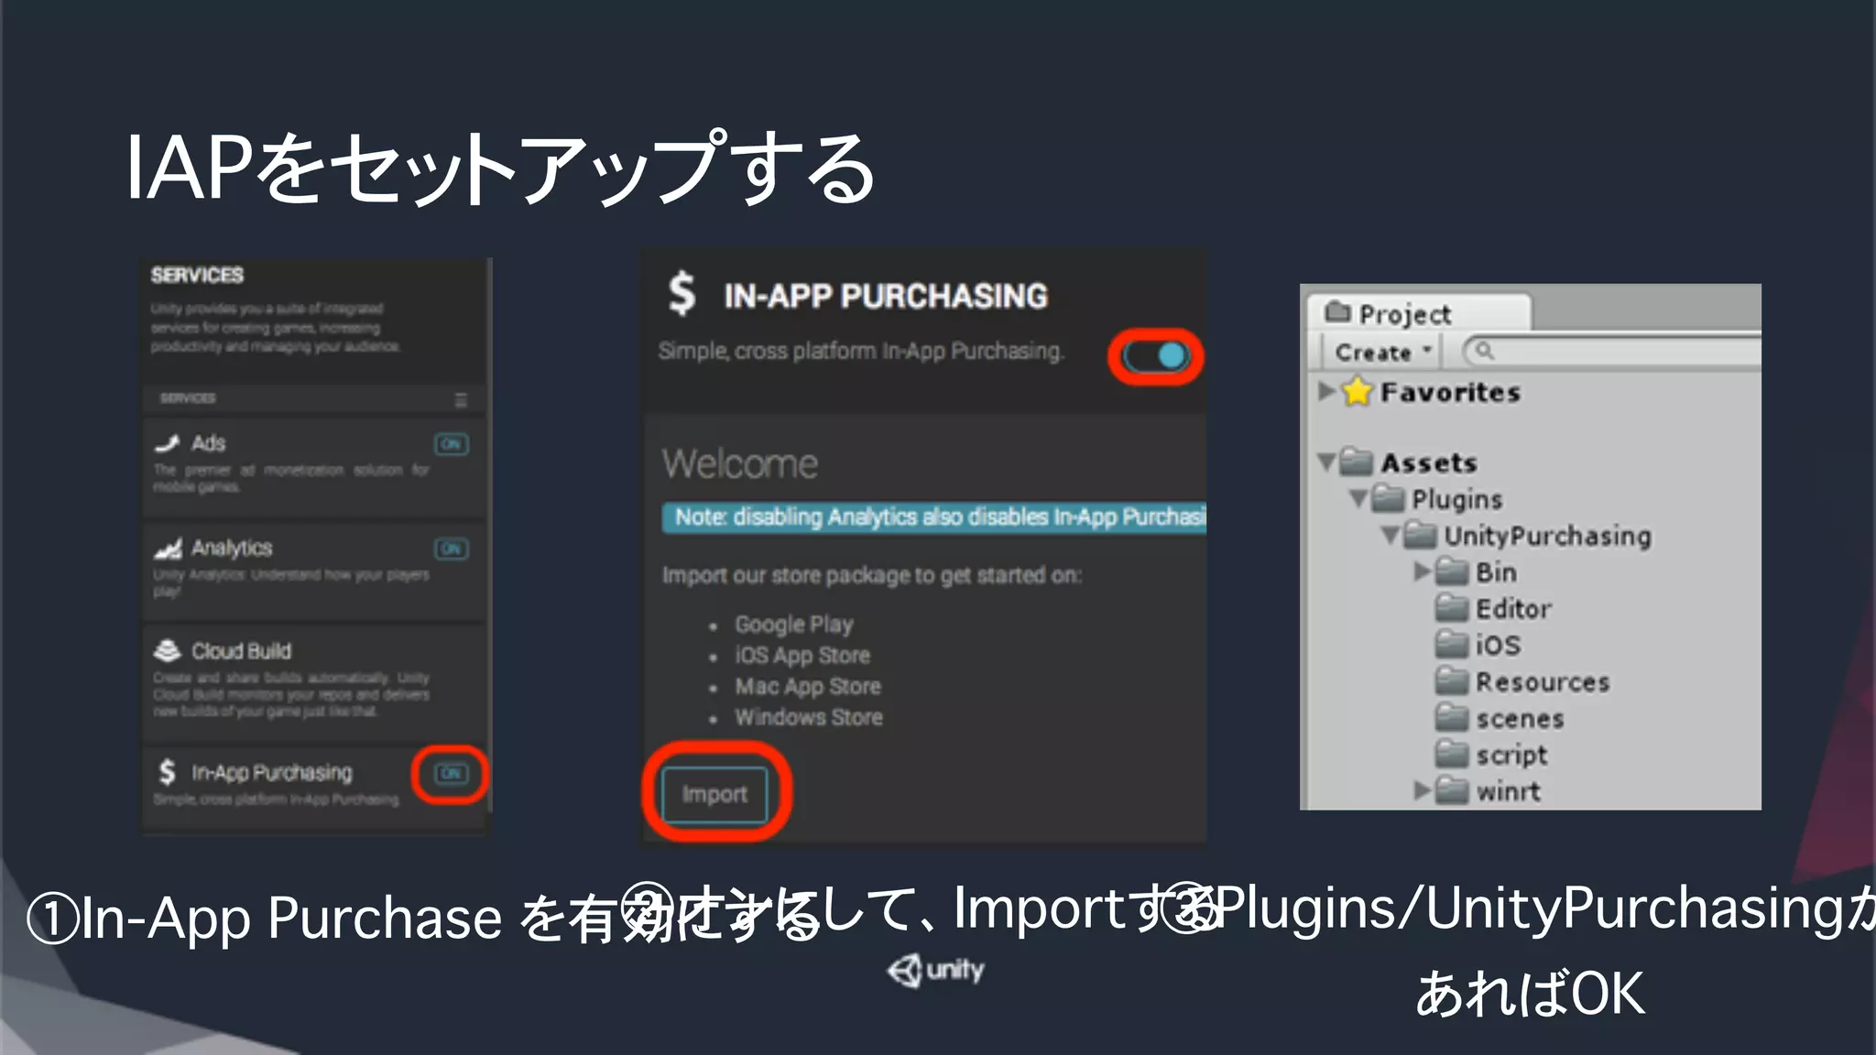Screen dimensions: 1876x1055
Task: Click the Analytics note banner
Action: 934,517
